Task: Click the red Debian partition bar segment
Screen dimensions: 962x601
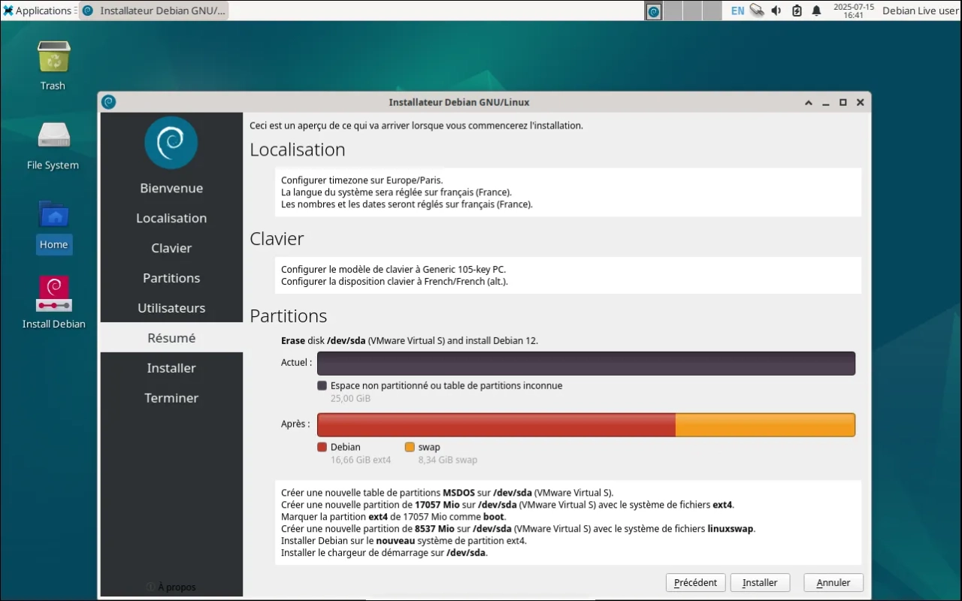Action: (x=496, y=424)
